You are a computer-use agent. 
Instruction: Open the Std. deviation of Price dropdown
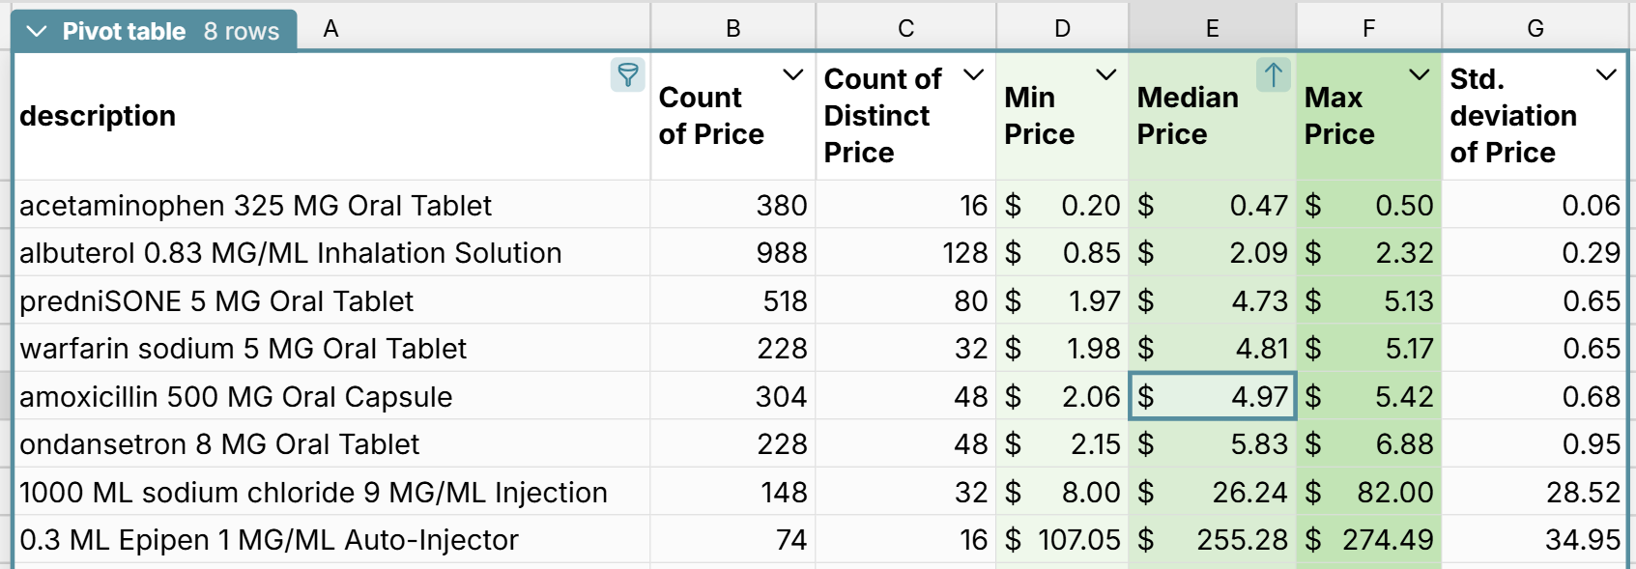1606,74
